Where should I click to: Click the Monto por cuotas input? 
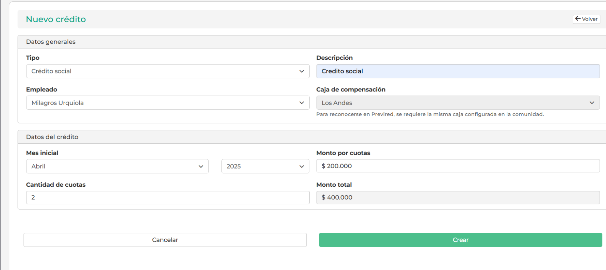[x=457, y=166]
